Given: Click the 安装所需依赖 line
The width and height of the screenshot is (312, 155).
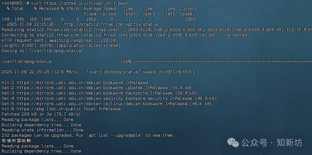Looking at the screenshot, I should (x=16, y=141).
